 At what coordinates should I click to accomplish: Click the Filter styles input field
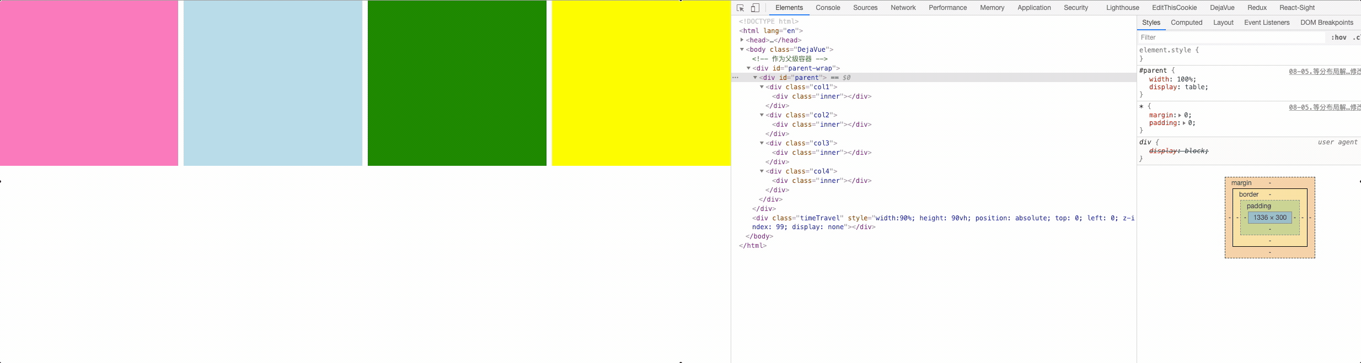click(x=1231, y=37)
